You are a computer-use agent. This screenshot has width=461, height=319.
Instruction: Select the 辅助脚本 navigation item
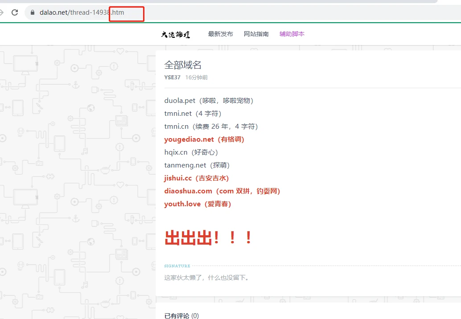tap(292, 34)
